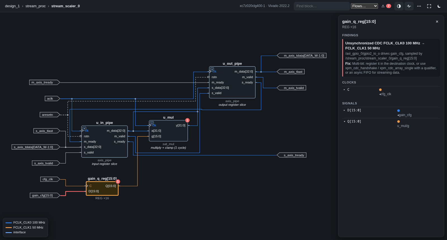
Task: Expand the u_in_pipe block via its plus icon
Action: tap(84, 129)
